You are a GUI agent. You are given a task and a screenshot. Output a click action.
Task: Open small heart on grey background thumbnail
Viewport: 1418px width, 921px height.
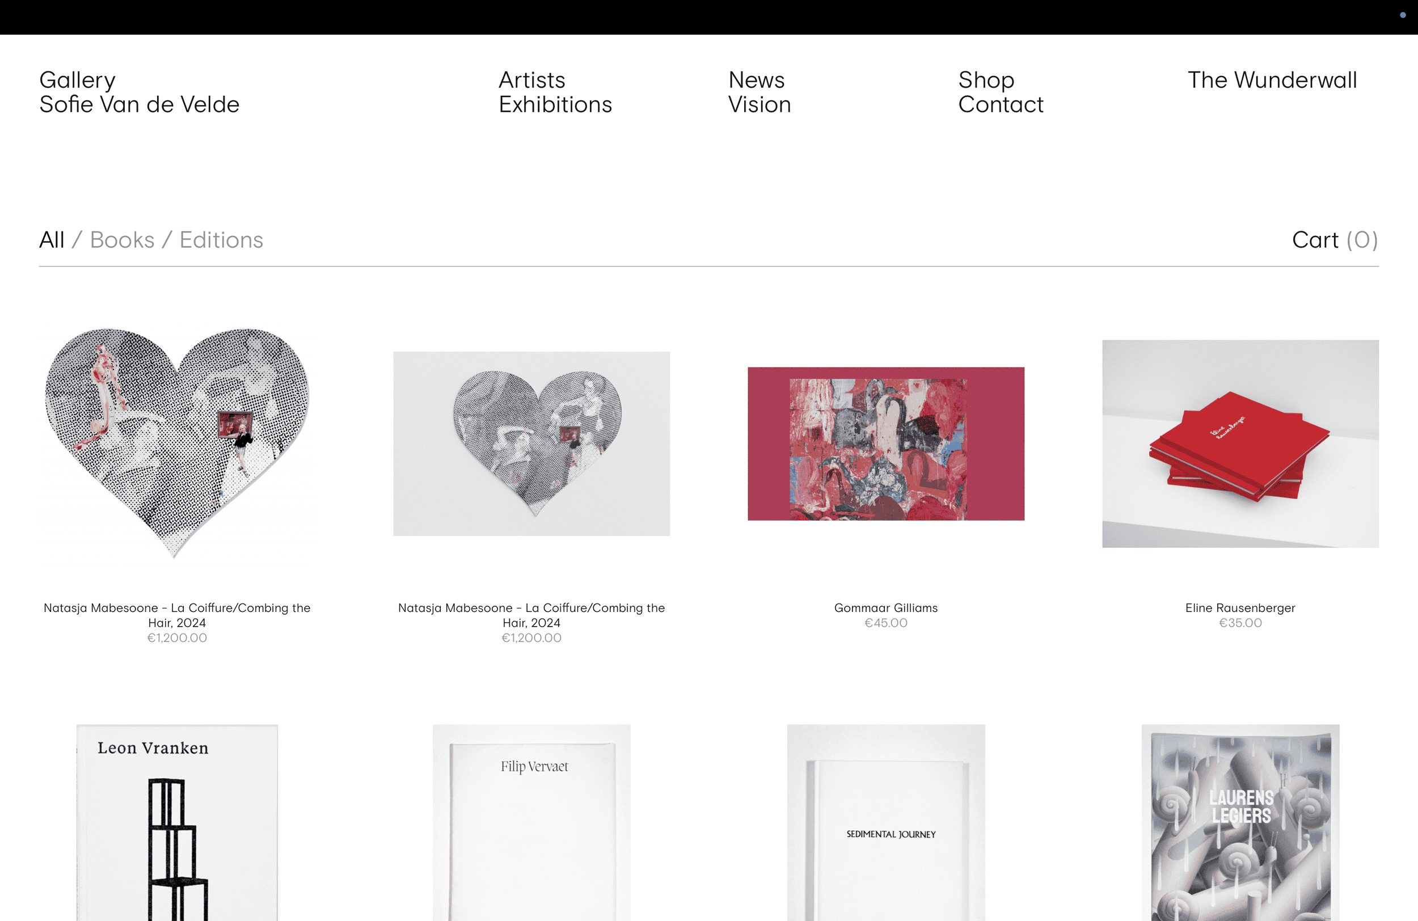click(531, 443)
